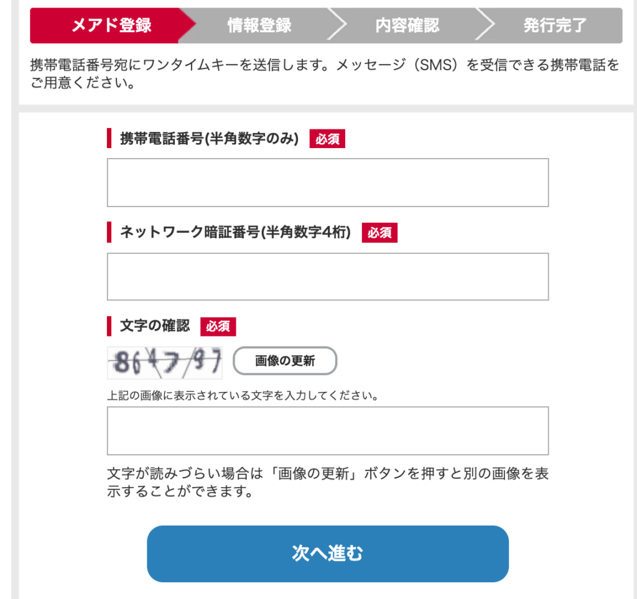Go to the 情報登録 step

pos(259,25)
